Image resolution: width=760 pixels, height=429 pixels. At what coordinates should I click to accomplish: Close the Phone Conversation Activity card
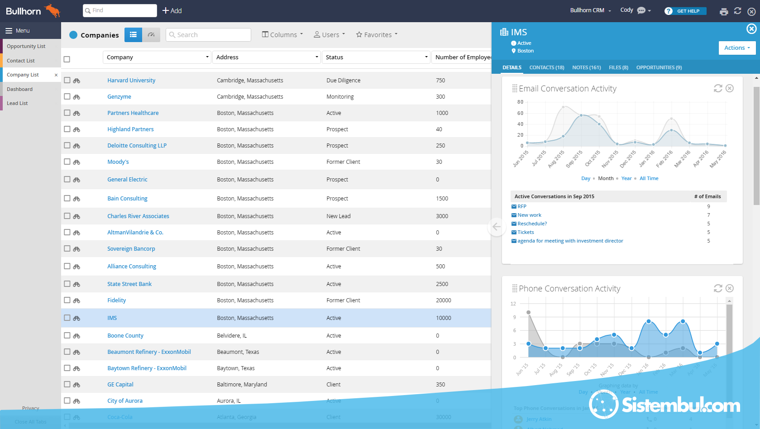[x=730, y=288]
